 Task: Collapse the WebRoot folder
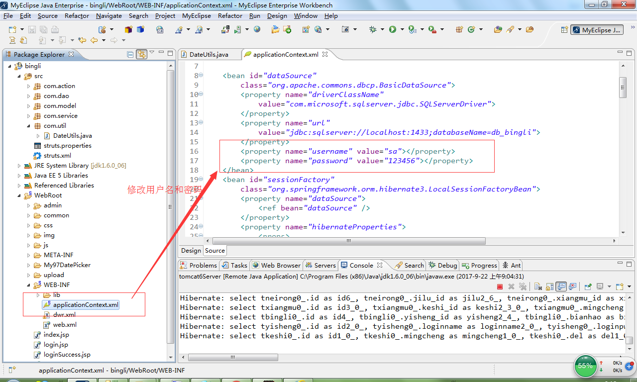(x=19, y=195)
